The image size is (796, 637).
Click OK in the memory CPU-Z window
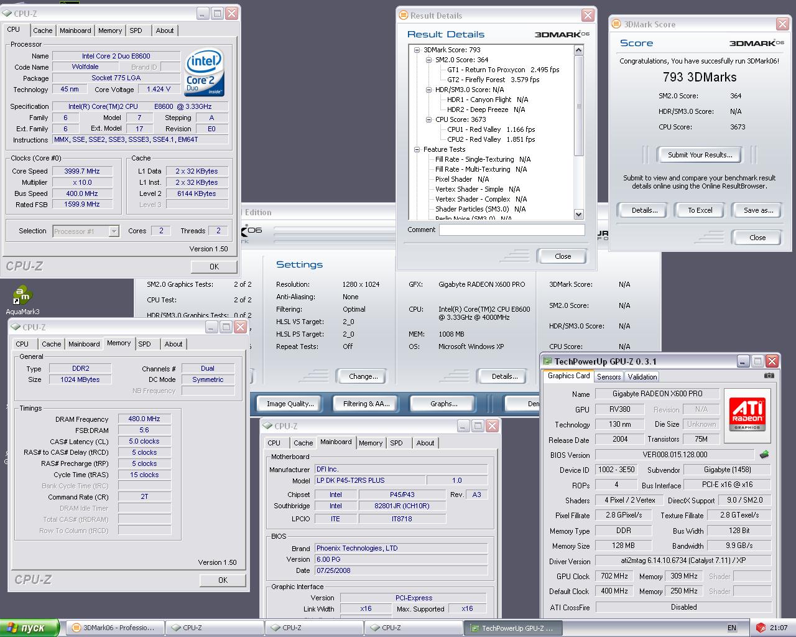point(223,580)
